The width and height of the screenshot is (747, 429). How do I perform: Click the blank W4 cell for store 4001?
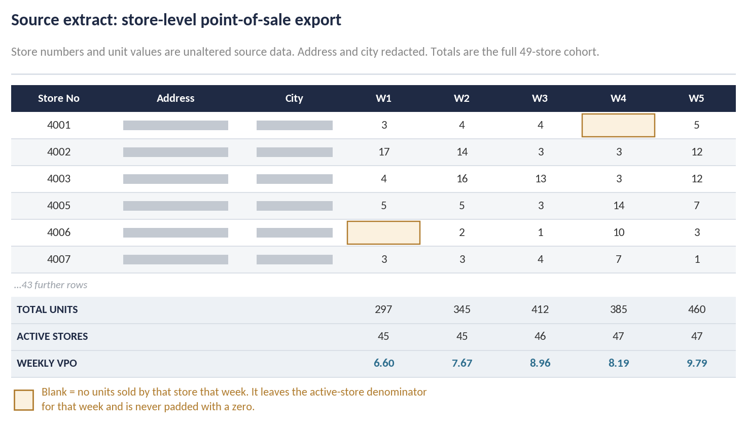pyautogui.click(x=618, y=125)
